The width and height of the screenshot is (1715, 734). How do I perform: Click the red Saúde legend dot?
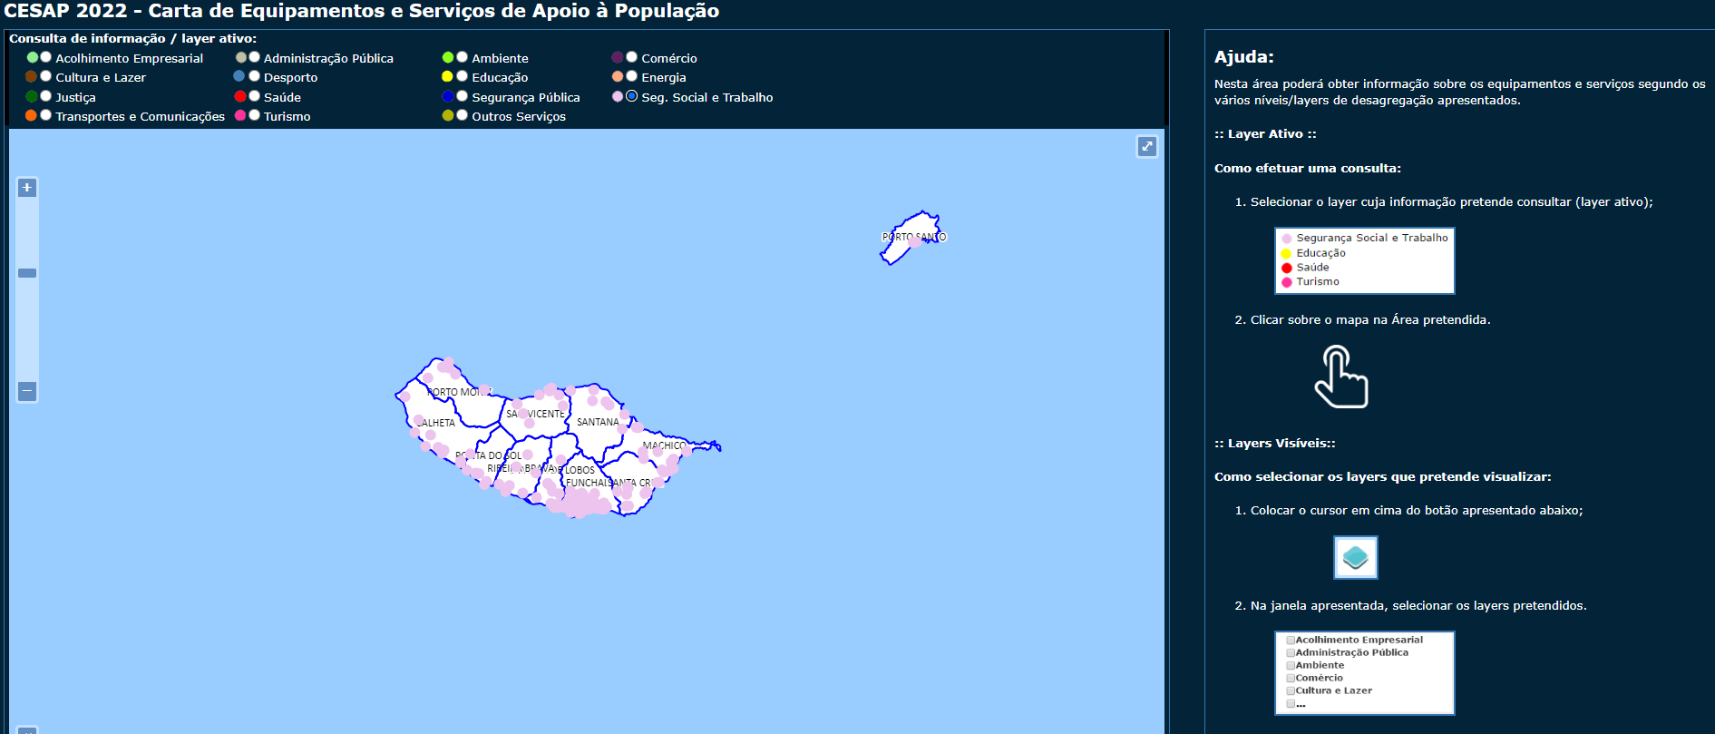click(240, 96)
